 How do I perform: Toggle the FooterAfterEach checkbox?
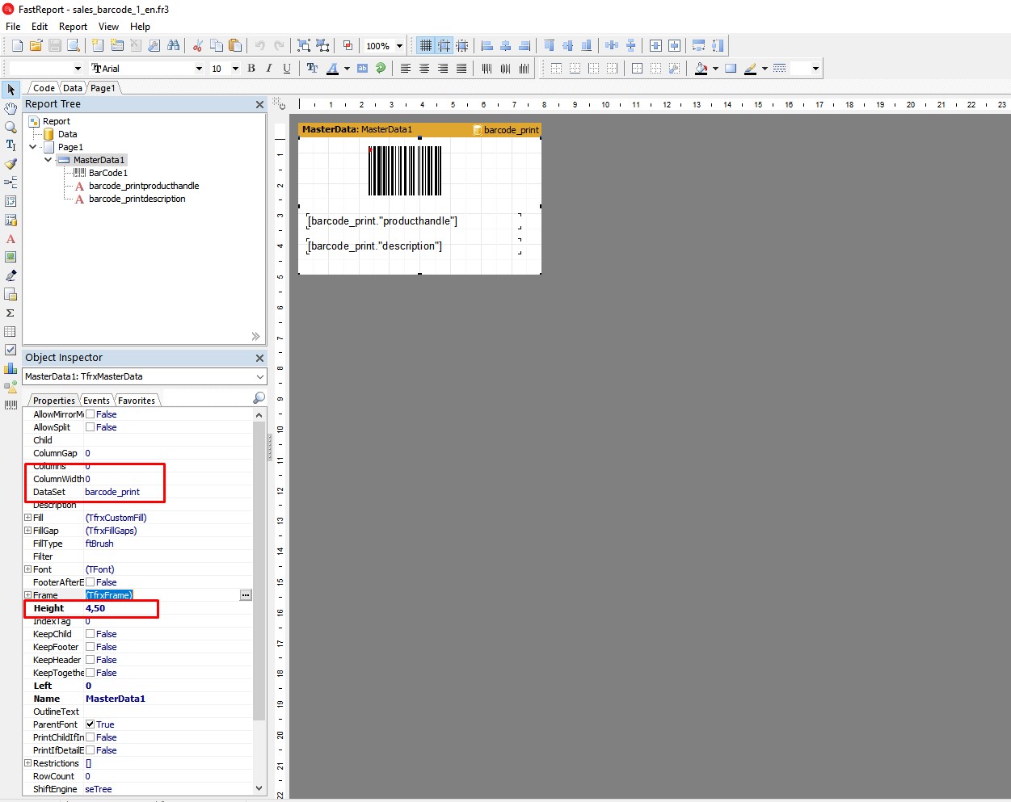(x=91, y=582)
